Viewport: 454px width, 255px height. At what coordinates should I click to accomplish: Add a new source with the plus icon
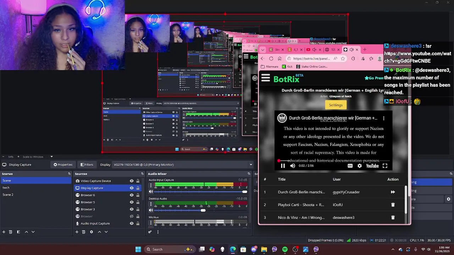(77, 232)
